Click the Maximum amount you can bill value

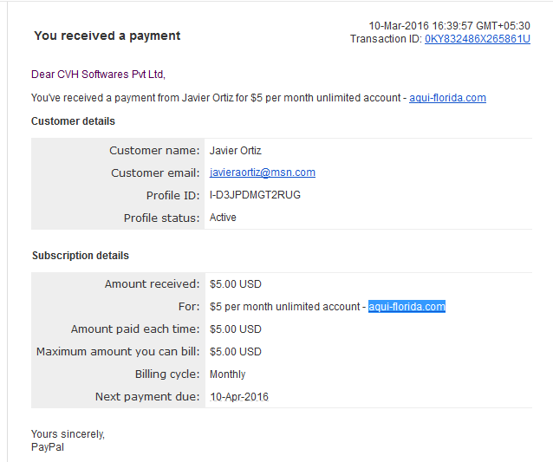click(236, 352)
